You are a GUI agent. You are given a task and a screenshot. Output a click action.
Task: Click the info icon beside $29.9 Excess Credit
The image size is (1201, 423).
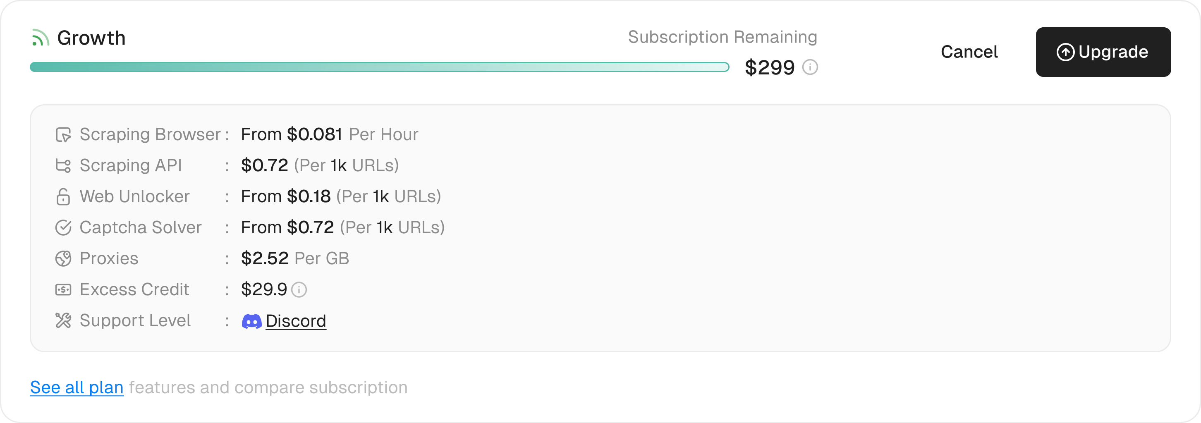click(300, 290)
